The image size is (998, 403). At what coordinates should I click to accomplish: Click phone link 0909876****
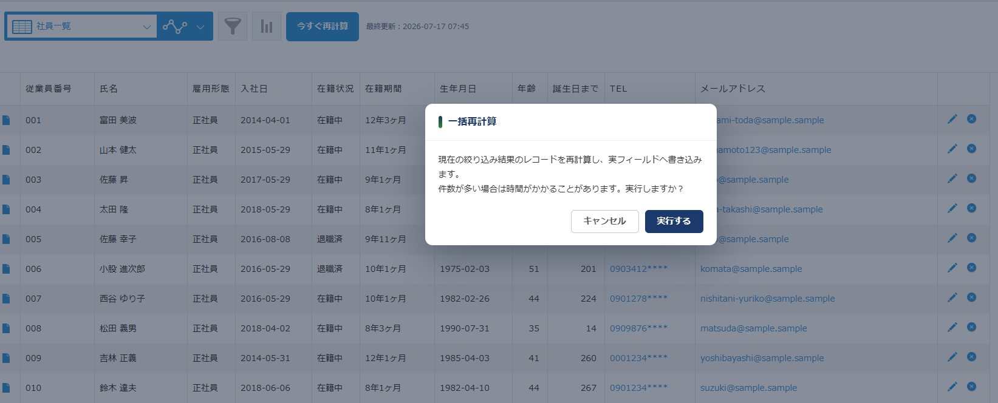click(639, 328)
